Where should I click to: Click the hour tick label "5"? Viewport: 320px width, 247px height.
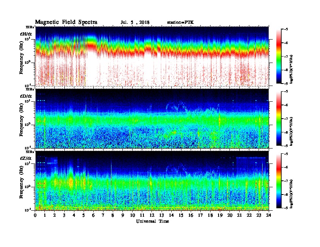84,215
